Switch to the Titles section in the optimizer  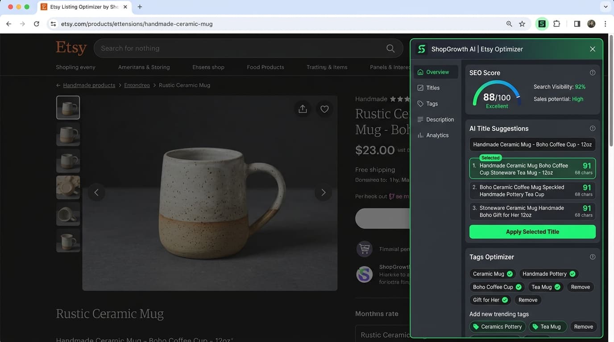(x=431, y=88)
